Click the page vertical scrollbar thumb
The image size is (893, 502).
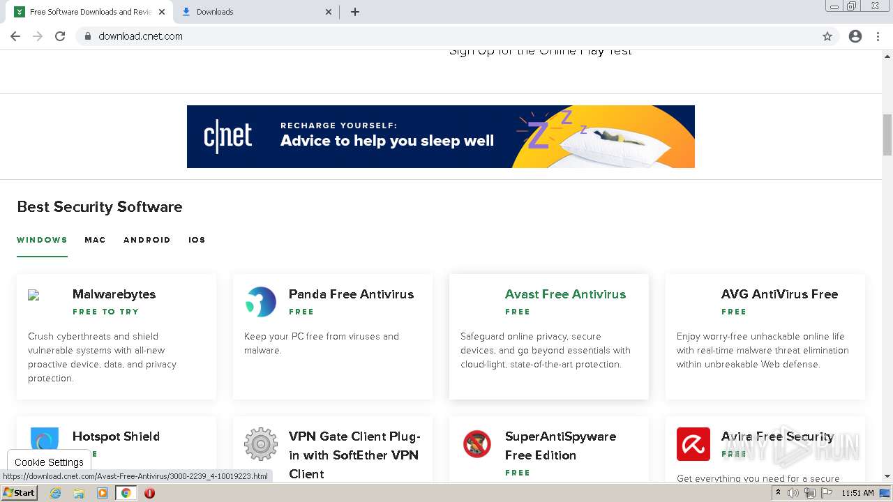[x=887, y=135]
